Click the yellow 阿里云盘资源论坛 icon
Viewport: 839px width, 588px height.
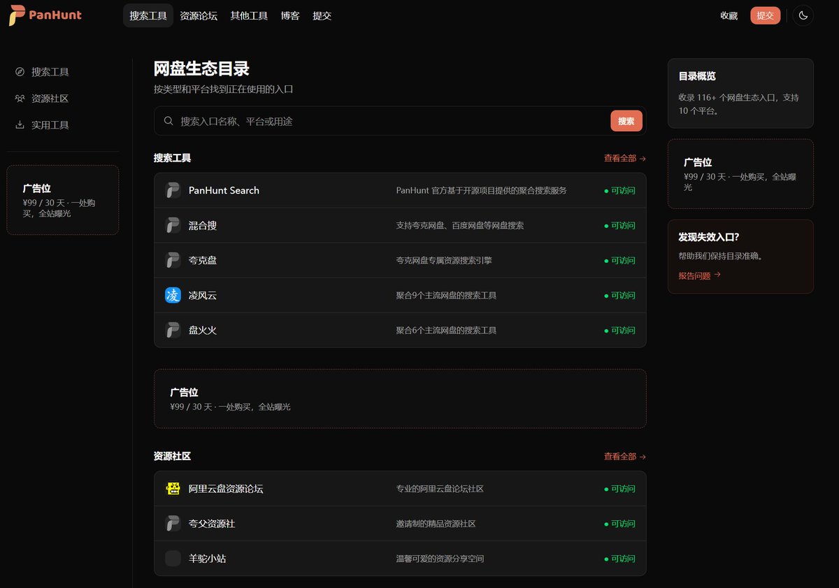pyautogui.click(x=173, y=489)
